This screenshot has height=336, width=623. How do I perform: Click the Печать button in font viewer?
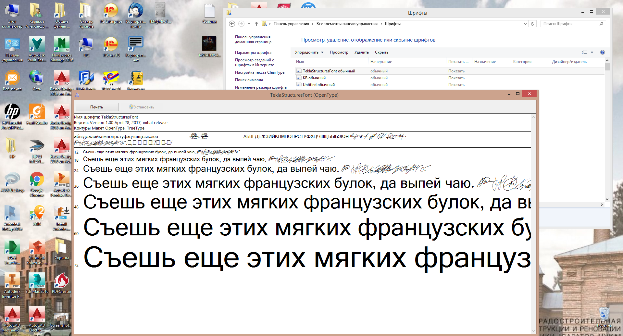click(97, 107)
